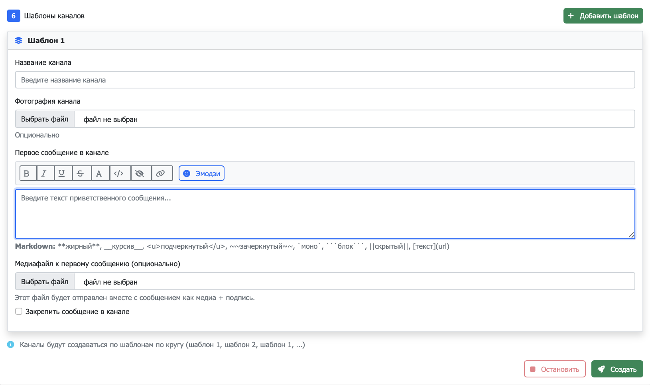Insert a hyperlink into the message
Viewport: 650px width, 385px height.
pos(160,173)
